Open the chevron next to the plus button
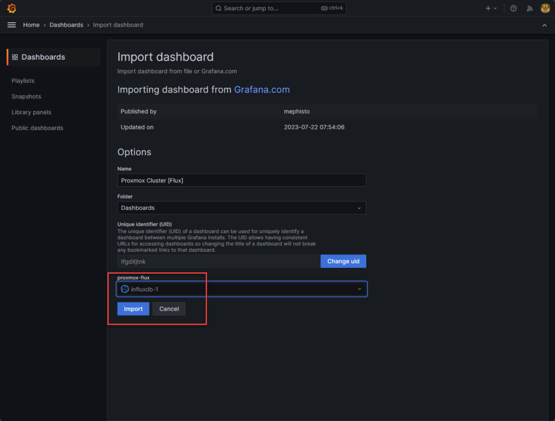The height and width of the screenshot is (421, 555). 495,8
